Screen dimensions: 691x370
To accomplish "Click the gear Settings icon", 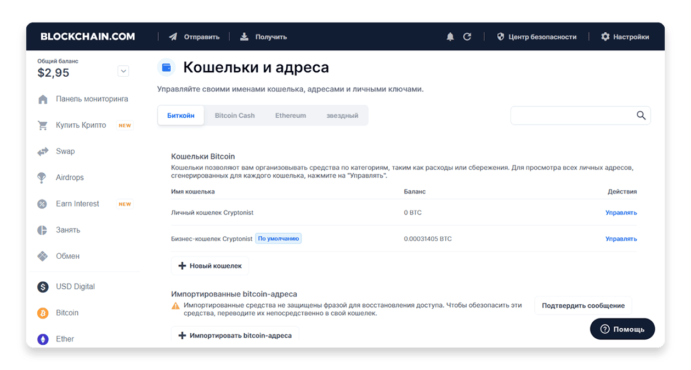I will pos(605,37).
